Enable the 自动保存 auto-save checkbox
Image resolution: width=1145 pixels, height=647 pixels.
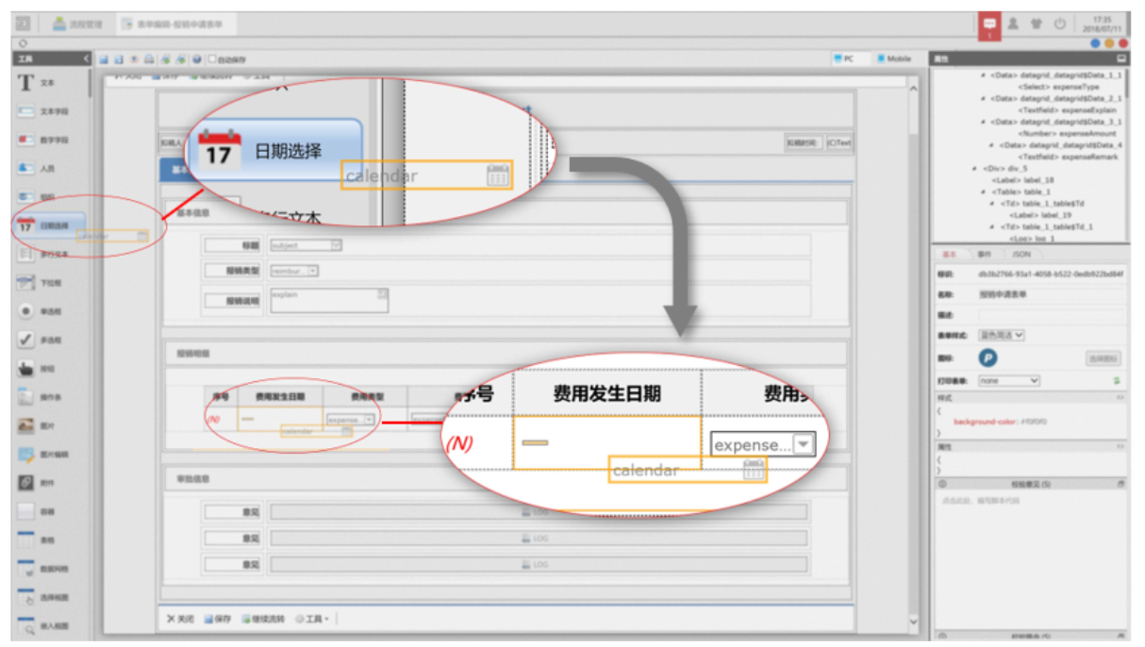[212, 59]
